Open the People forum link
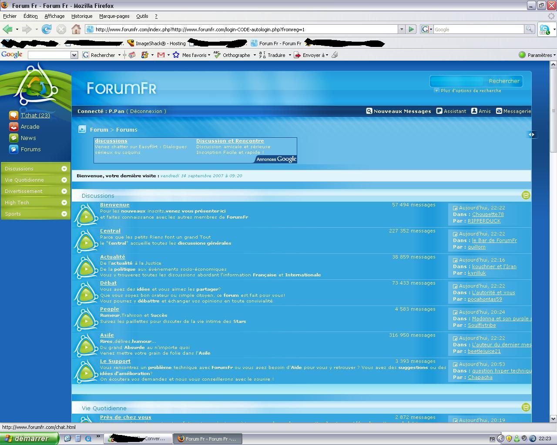557x445 pixels. (x=109, y=309)
